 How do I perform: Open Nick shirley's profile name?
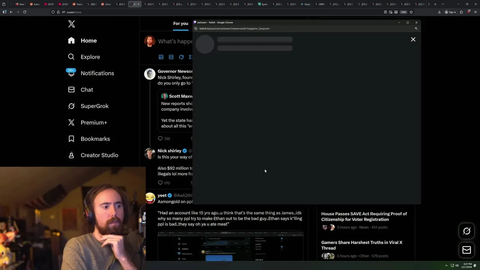169,151
